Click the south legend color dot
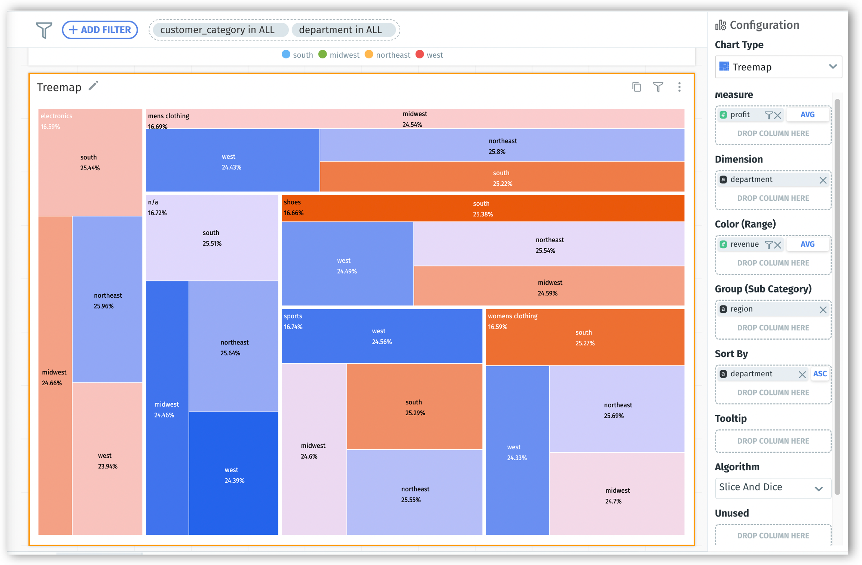The width and height of the screenshot is (862, 565). point(286,55)
